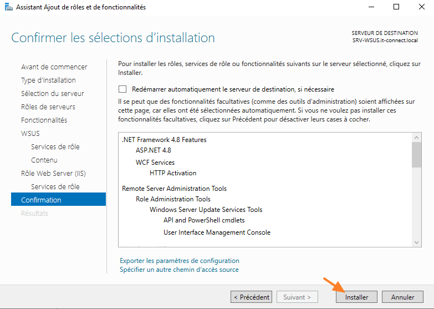The width and height of the screenshot is (434, 309).
Task: Go to the Avant de commencer step
Action: tap(54, 67)
